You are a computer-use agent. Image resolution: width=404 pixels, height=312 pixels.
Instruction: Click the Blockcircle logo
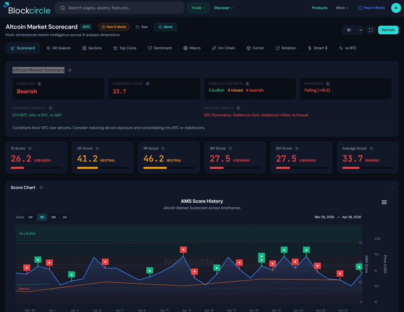[27, 8]
